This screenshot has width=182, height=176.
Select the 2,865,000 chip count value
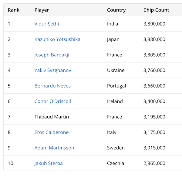(x=154, y=163)
